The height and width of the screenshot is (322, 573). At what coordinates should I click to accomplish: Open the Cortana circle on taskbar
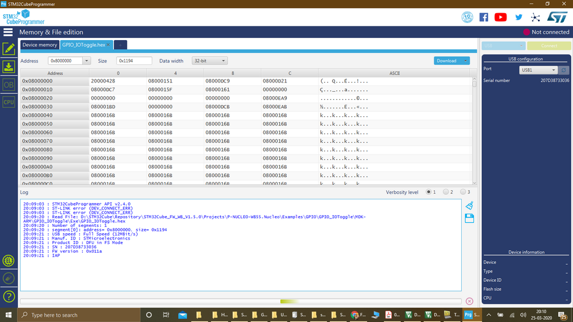(x=149, y=315)
